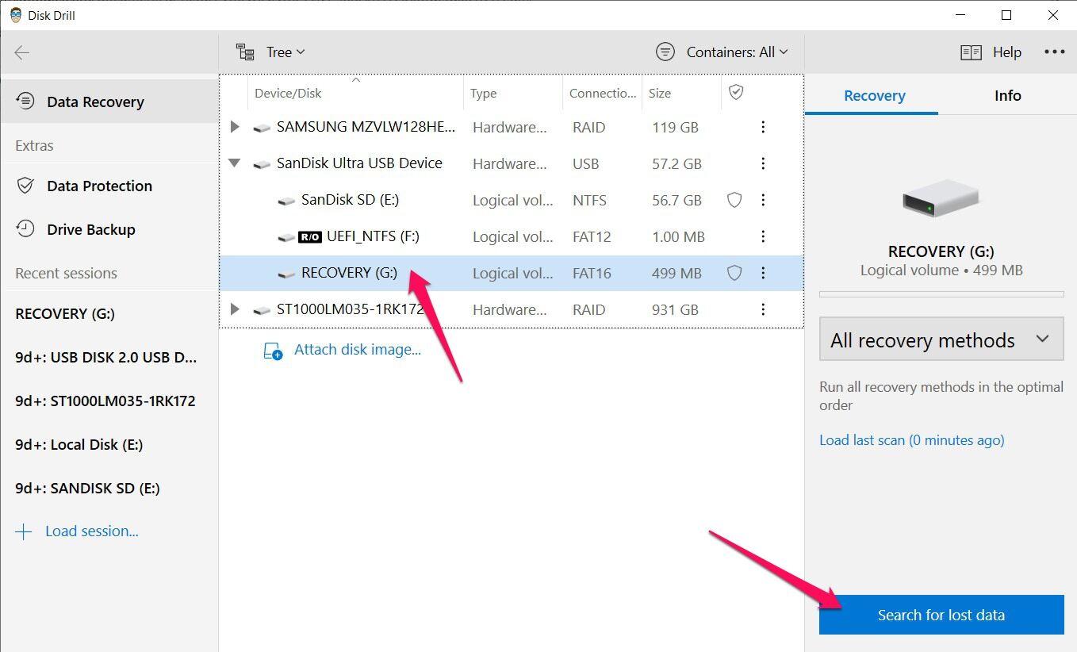Click the Data Recovery sidebar icon
This screenshot has width=1077, height=652.
click(x=26, y=101)
